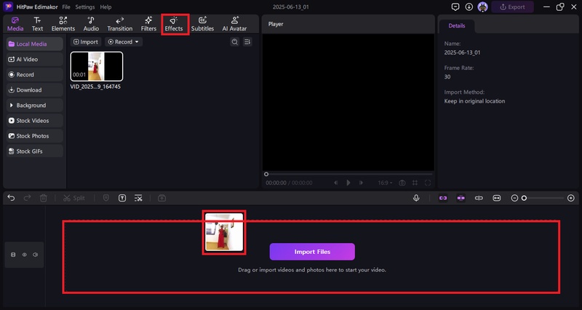Delete the selected clip
The width and height of the screenshot is (582, 310).
(x=44, y=198)
